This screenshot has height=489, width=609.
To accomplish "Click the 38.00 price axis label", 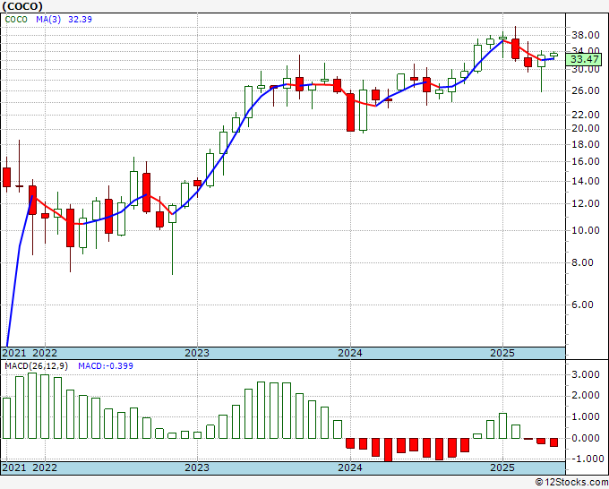I will 585,35.
